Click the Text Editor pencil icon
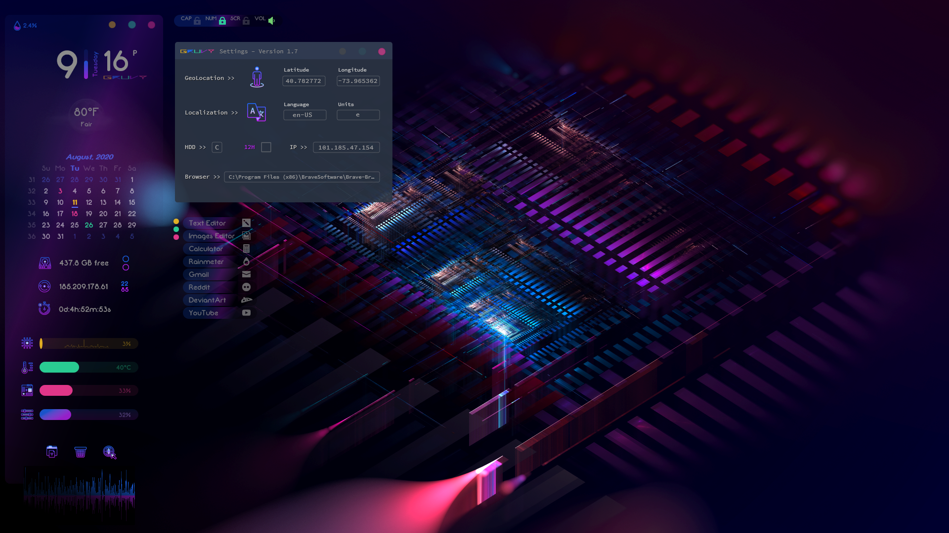Viewport: 949px width, 533px height. coord(246,223)
